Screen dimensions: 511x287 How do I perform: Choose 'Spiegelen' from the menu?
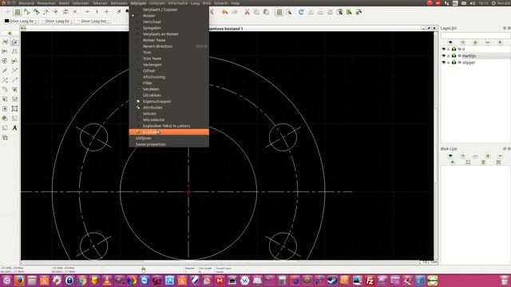coord(168,28)
